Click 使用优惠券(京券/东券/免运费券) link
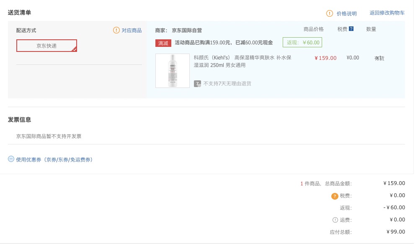Viewport: 418px width, 244px height. point(54,159)
